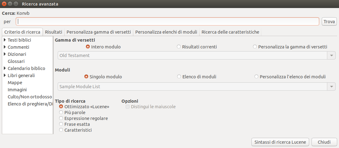Open Personalizza elenchi di moduli tab
Screen dimensions: 339x148
[x=166, y=32]
